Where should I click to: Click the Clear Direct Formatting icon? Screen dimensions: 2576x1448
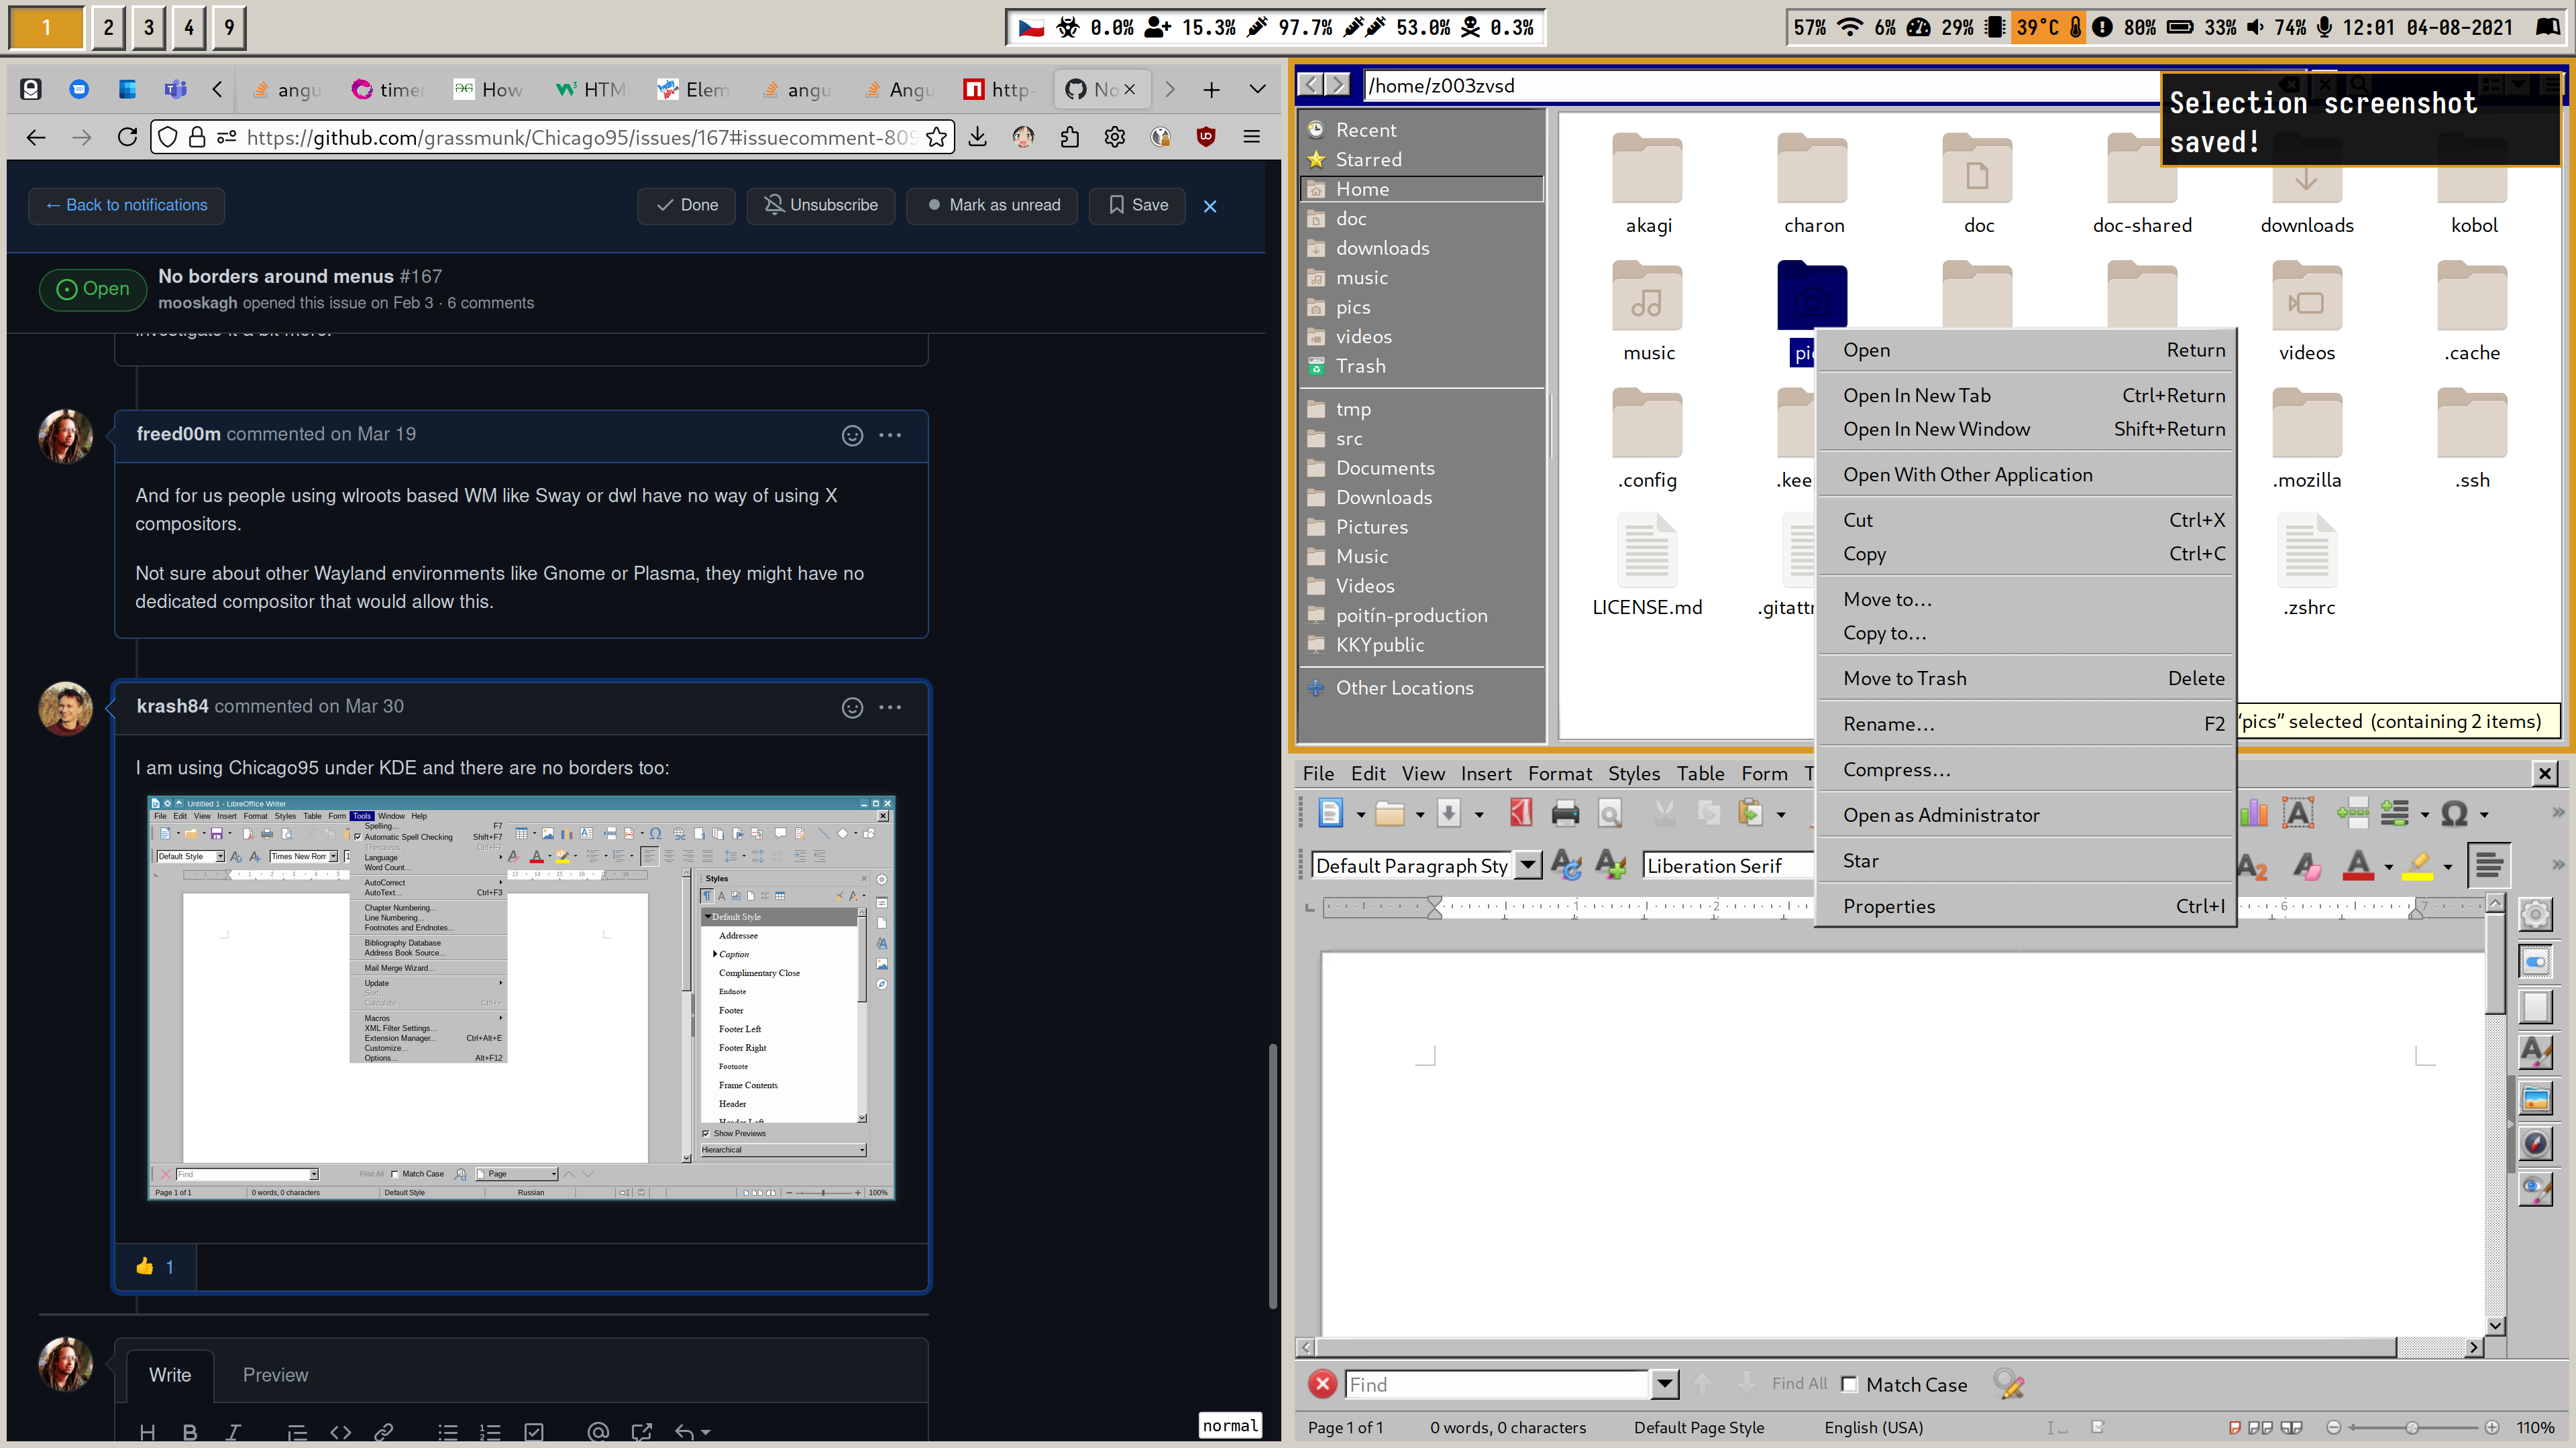pos(2306,865)
